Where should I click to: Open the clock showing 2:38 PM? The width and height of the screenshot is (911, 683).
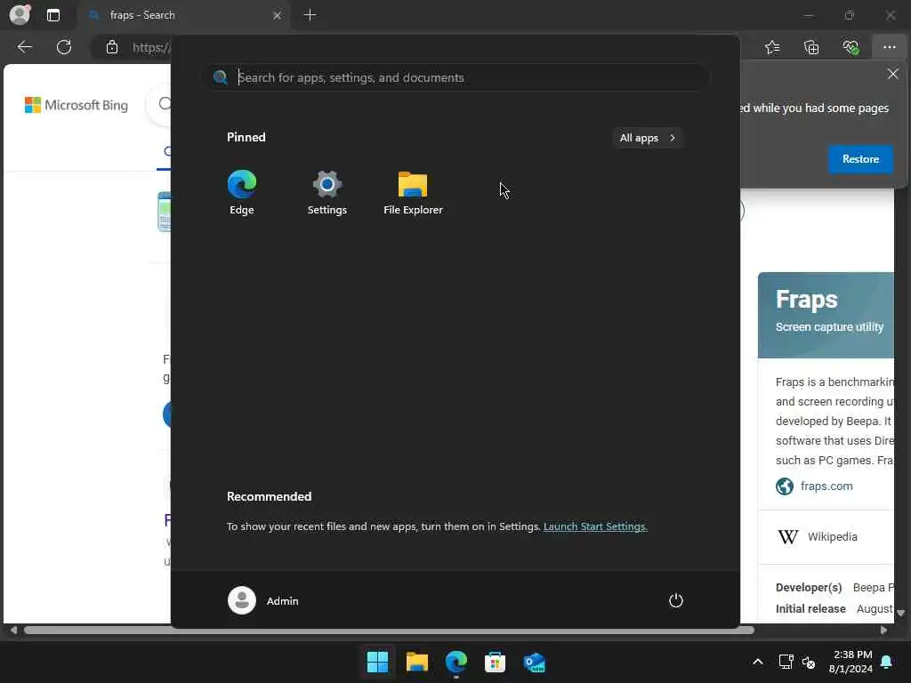pos(851,662)
